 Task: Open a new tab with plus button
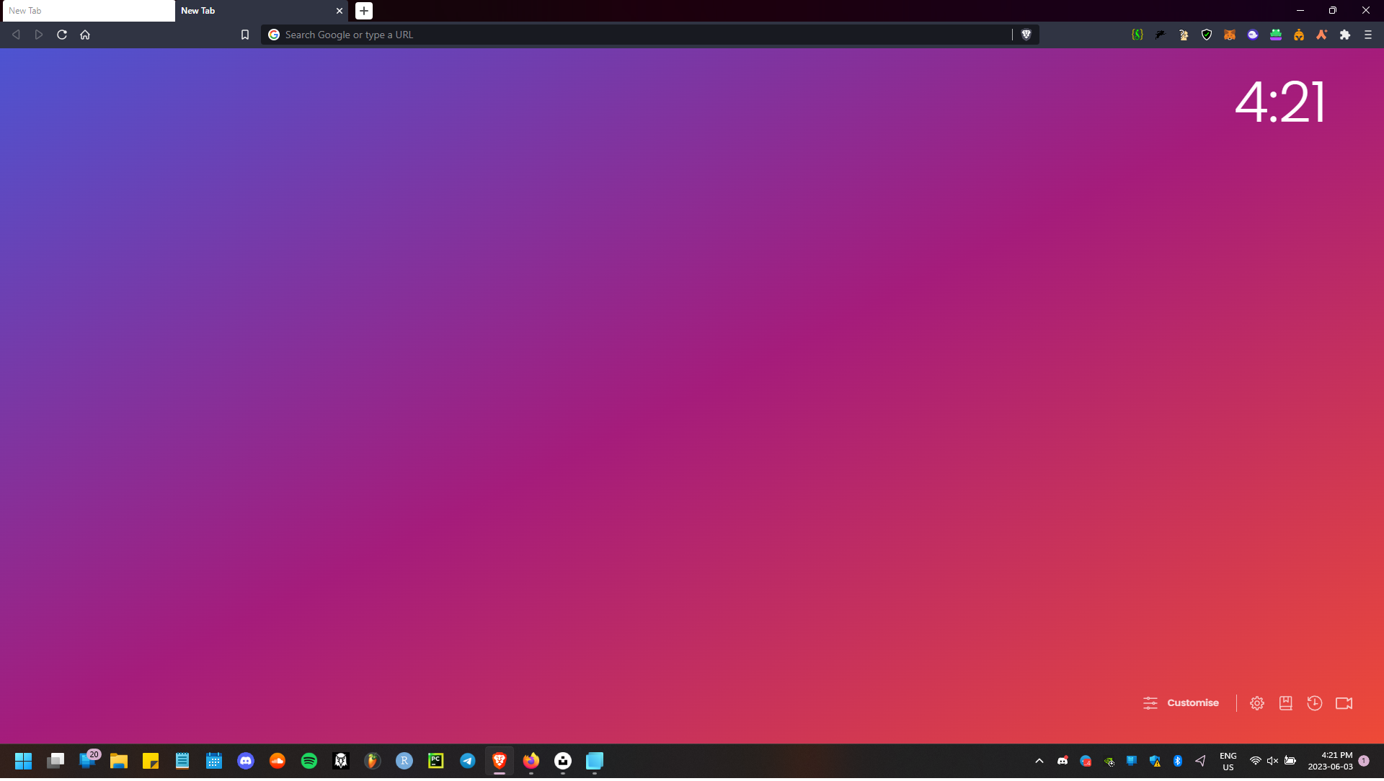[x=364, y=11]
